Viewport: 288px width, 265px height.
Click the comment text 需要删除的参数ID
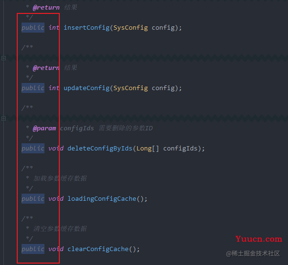click(126, 128)
